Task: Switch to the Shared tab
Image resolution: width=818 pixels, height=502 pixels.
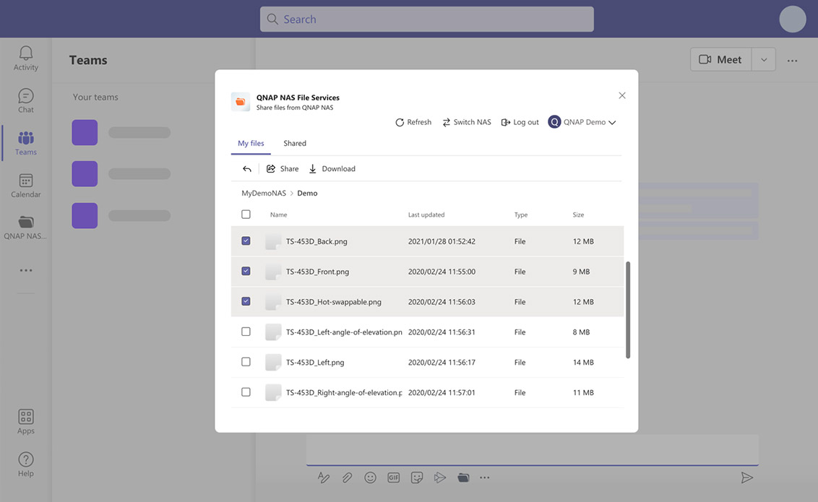Action: pos(295,144)
